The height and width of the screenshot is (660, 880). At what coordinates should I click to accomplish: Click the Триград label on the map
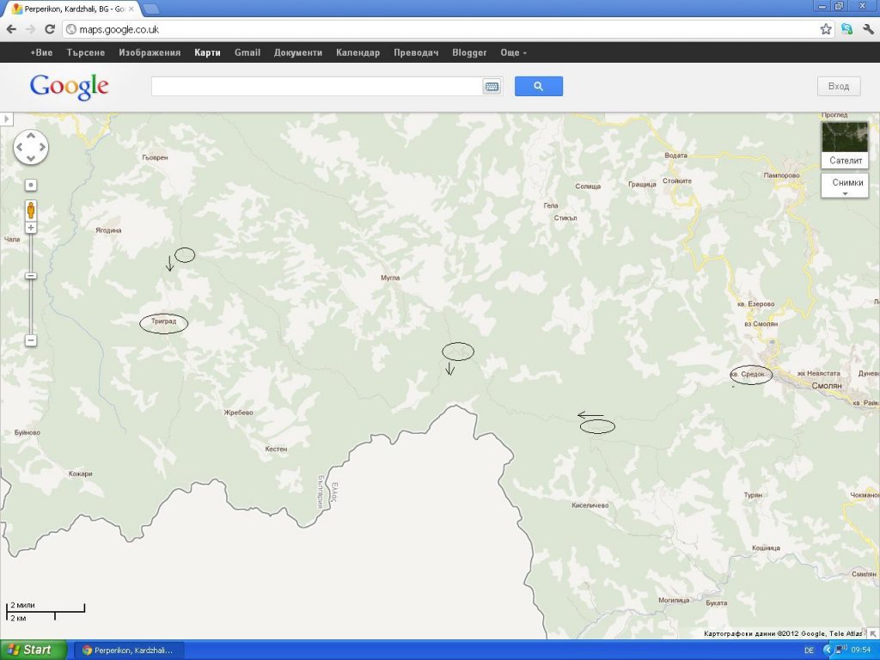pos(163,321)
